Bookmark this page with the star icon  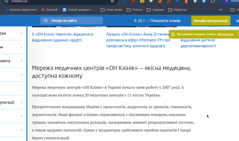click(x=112, y=1)
